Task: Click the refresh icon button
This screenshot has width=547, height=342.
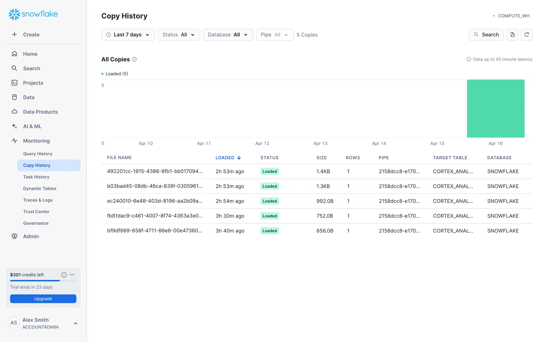Action: click(526, 35)
